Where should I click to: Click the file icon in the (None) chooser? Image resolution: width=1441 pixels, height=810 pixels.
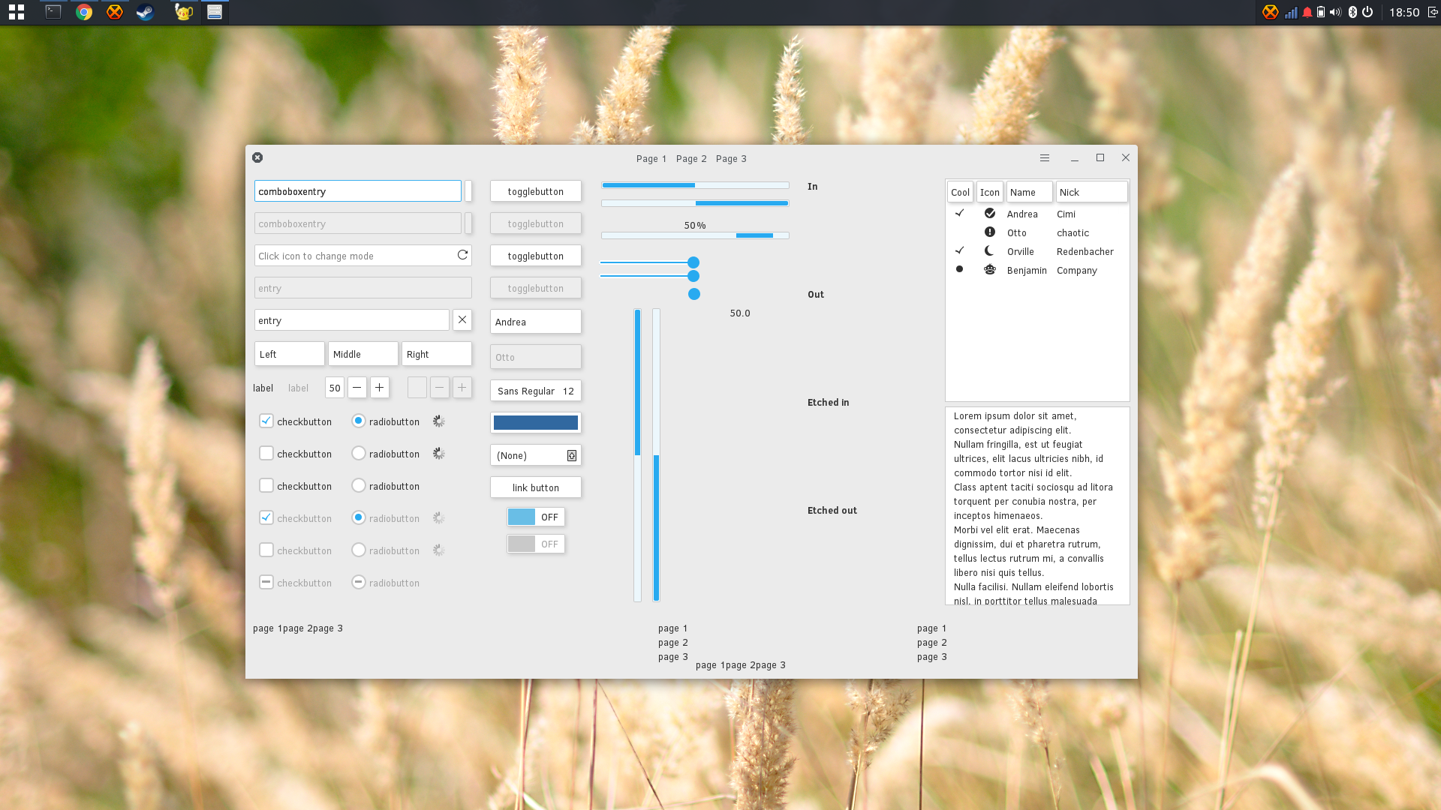(572, 455)
